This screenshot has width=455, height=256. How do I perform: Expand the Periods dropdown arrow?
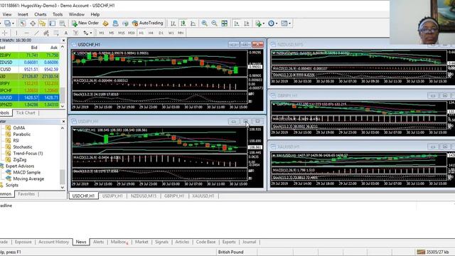click(277, 23)
